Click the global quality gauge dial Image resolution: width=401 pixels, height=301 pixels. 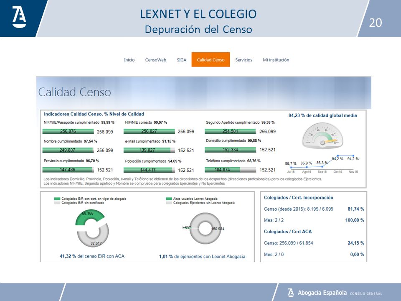click(x=322, y=135)
